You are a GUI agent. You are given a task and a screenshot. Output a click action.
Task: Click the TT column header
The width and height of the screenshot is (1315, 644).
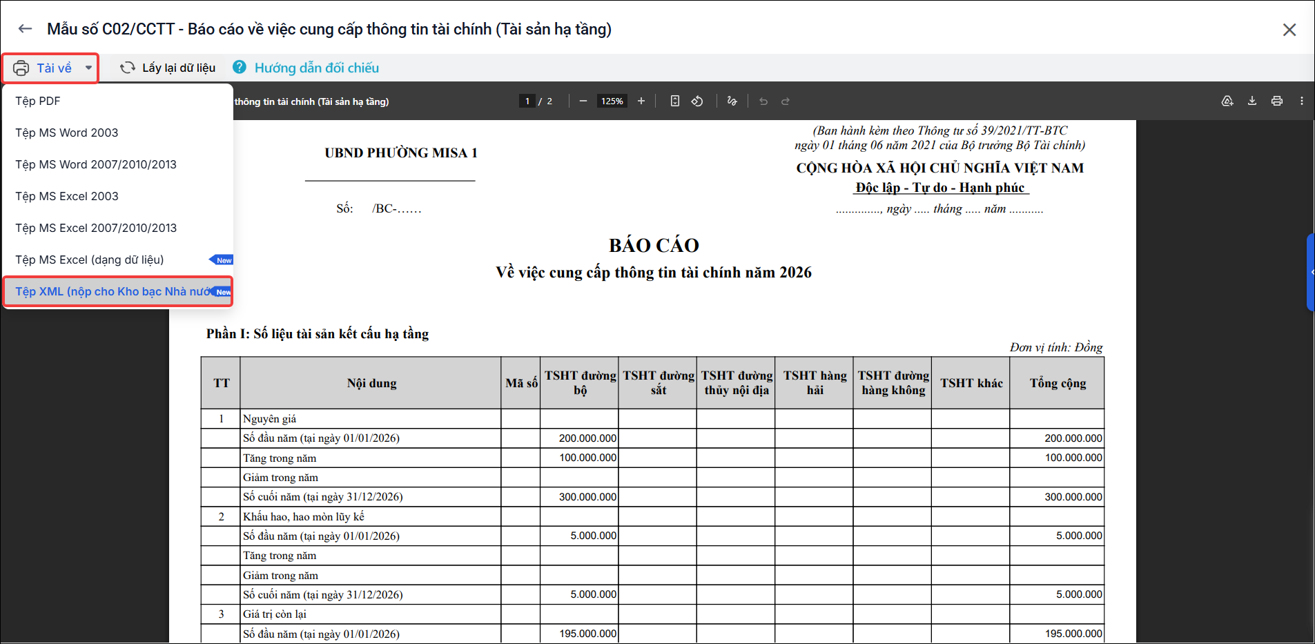coord(222,383)
